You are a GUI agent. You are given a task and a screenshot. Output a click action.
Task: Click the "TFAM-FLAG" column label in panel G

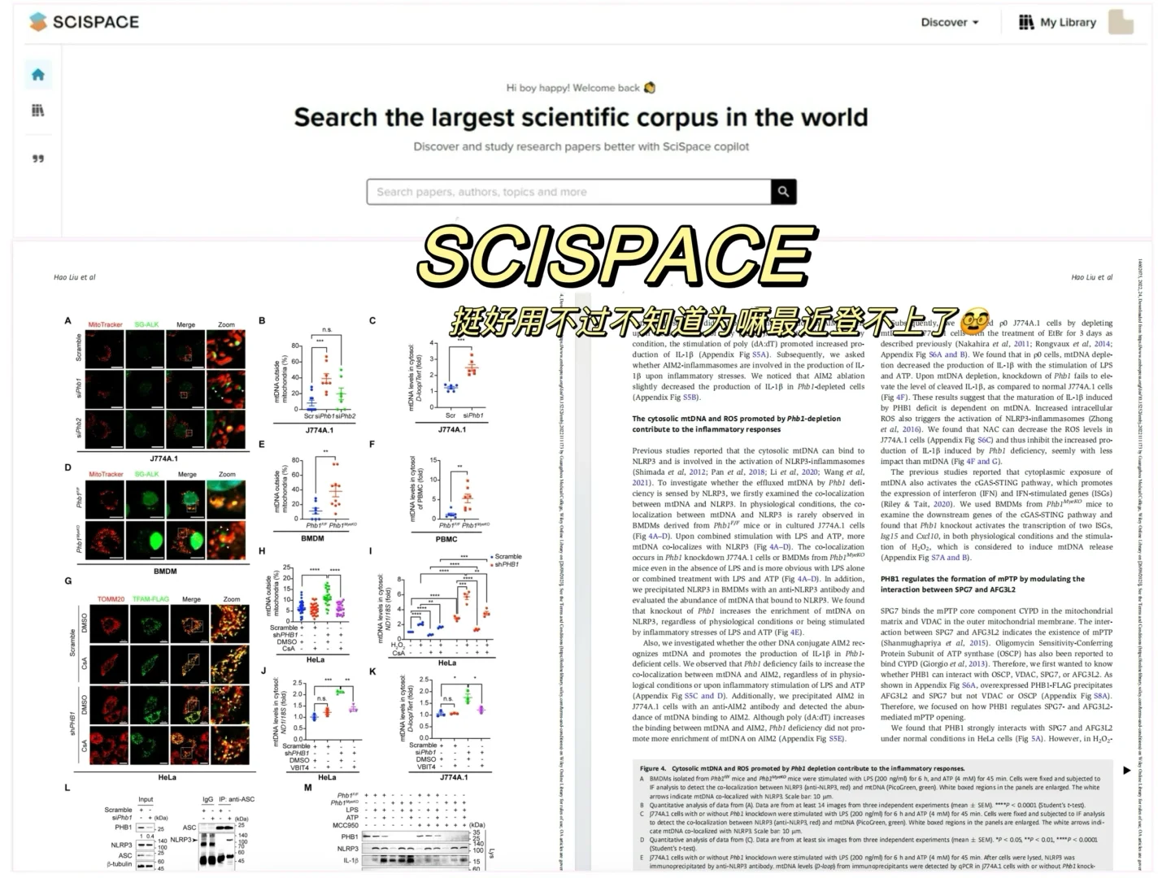coord(150,599)
